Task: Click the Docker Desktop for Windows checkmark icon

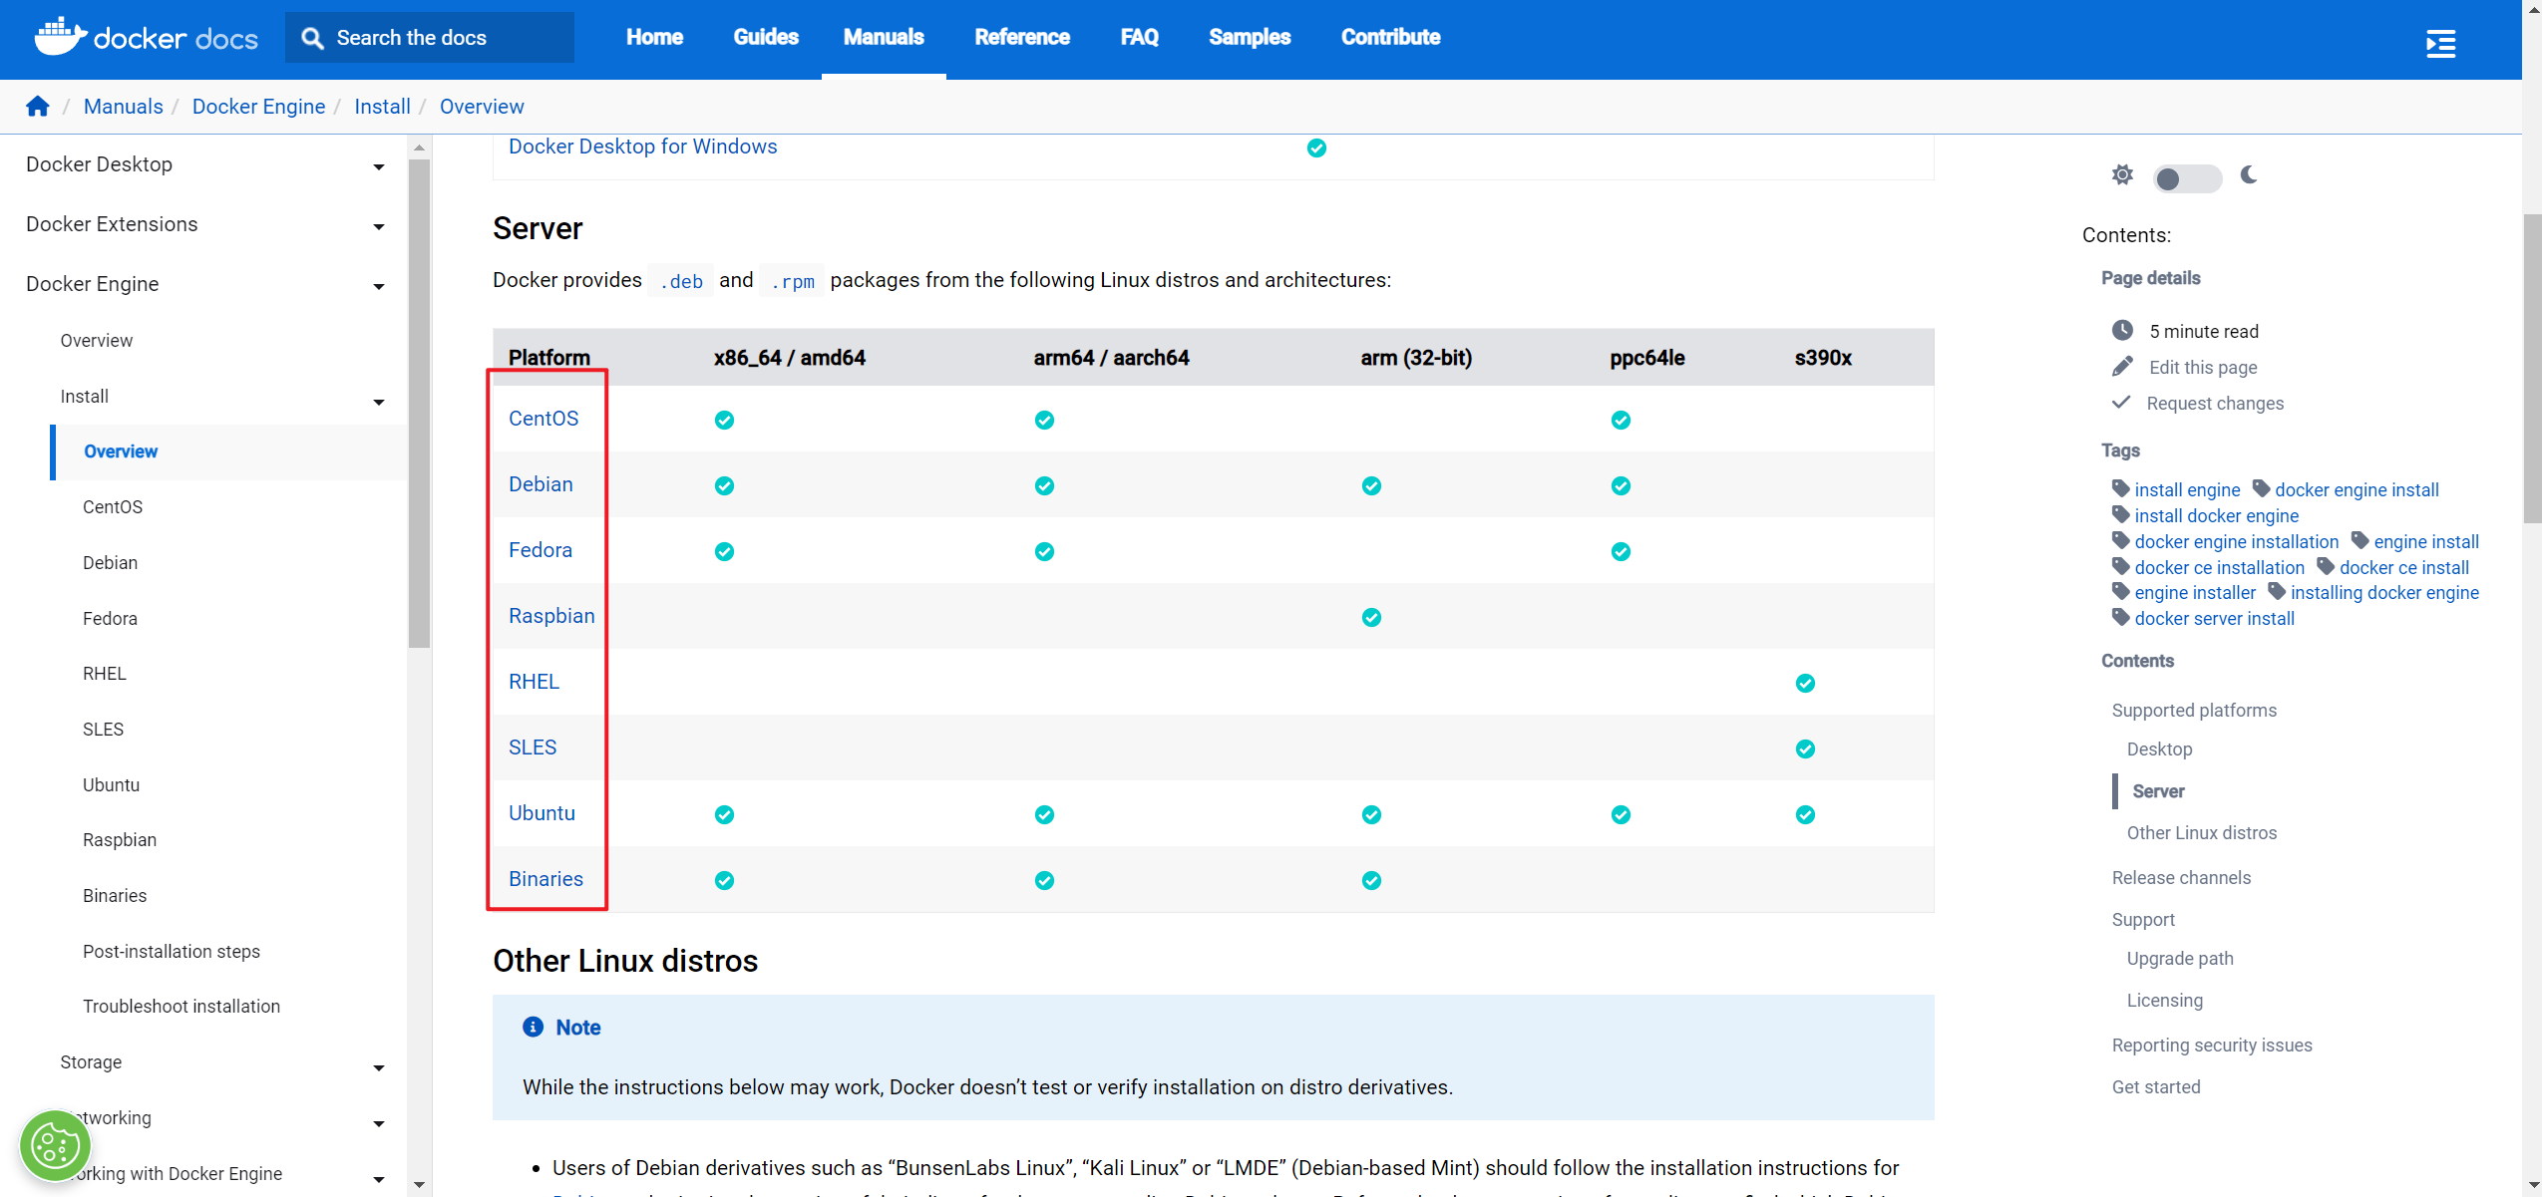Action: (x=1316, y=148)
